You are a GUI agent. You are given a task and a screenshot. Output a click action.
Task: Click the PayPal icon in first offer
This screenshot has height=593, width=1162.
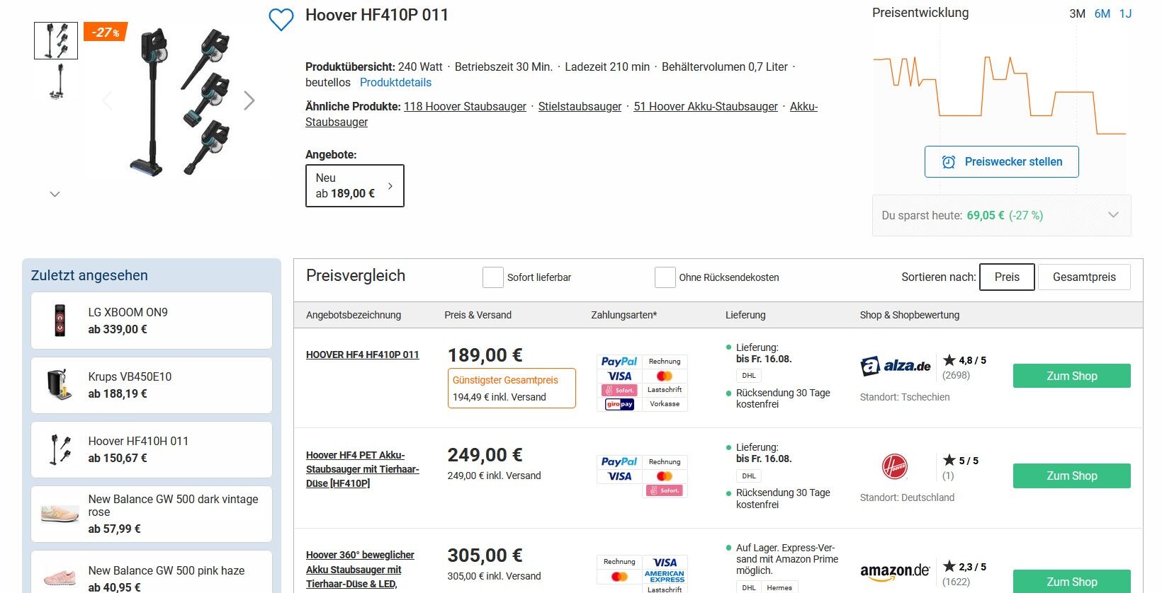(x=619, y=362)
